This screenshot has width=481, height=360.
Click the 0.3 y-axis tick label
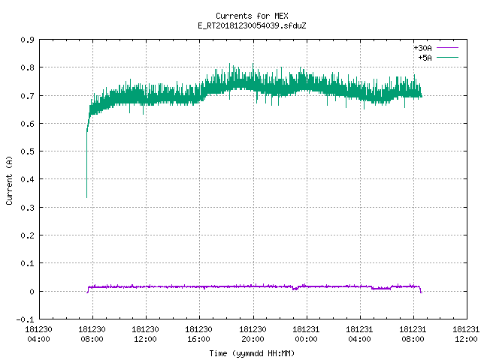coord(27,208)
